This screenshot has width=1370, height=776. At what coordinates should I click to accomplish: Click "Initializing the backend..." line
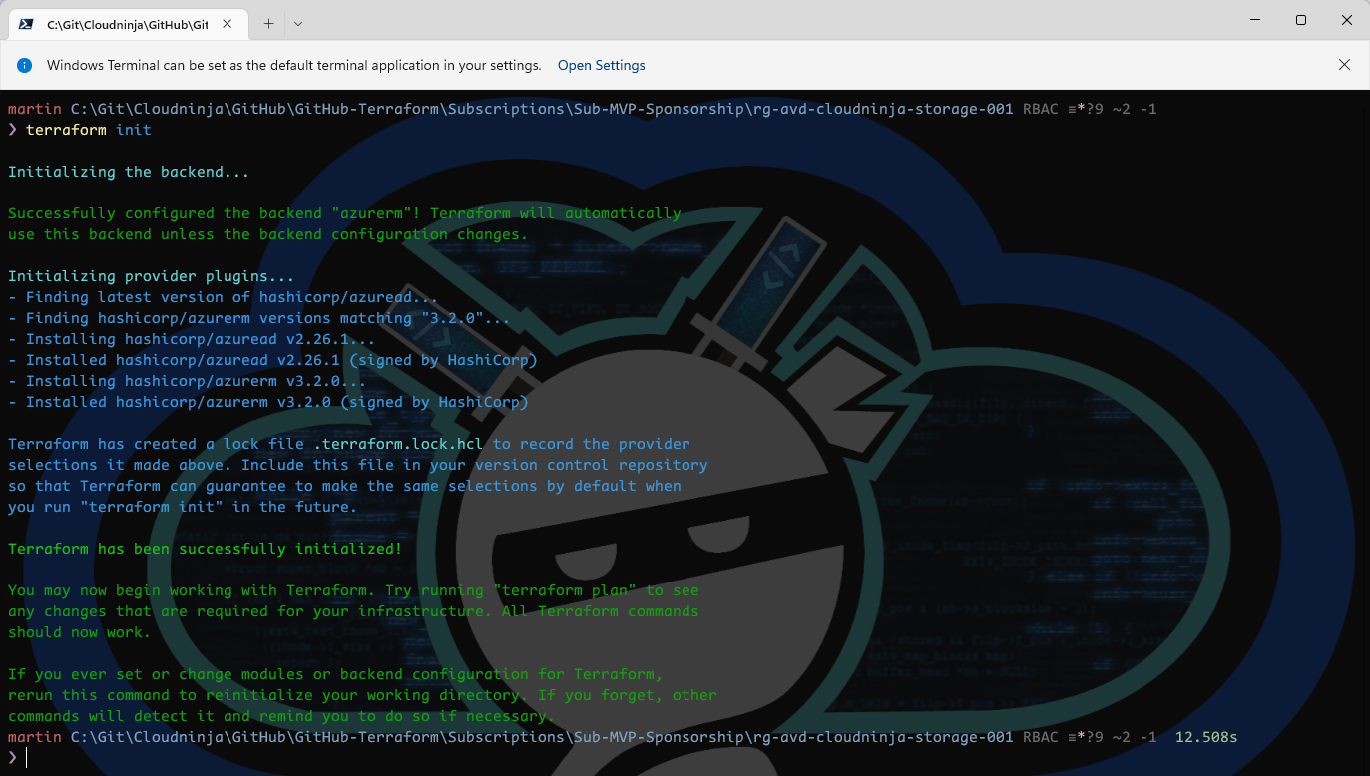[x=129, y=172]
